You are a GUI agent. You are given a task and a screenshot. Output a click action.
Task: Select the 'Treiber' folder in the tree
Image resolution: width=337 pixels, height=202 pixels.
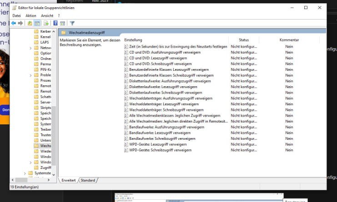tap(45, 129)
